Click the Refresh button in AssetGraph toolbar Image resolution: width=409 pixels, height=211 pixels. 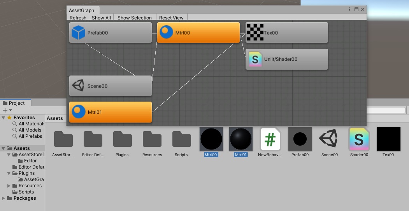coord(78,18)
